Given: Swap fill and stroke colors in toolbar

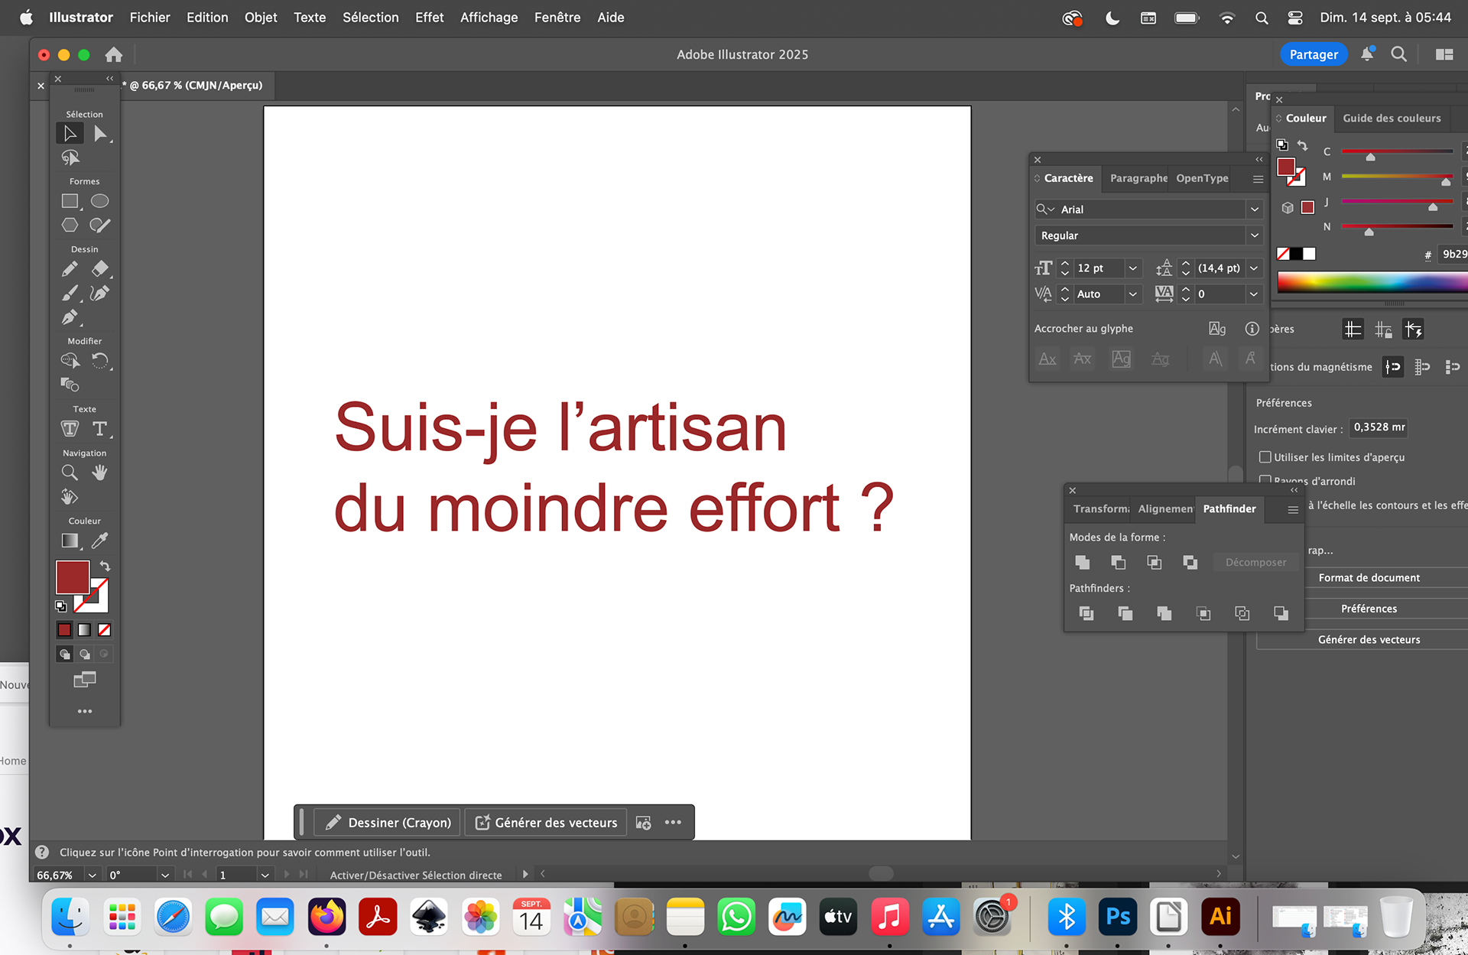Looking at the screenshot, I should pos(106,567).
